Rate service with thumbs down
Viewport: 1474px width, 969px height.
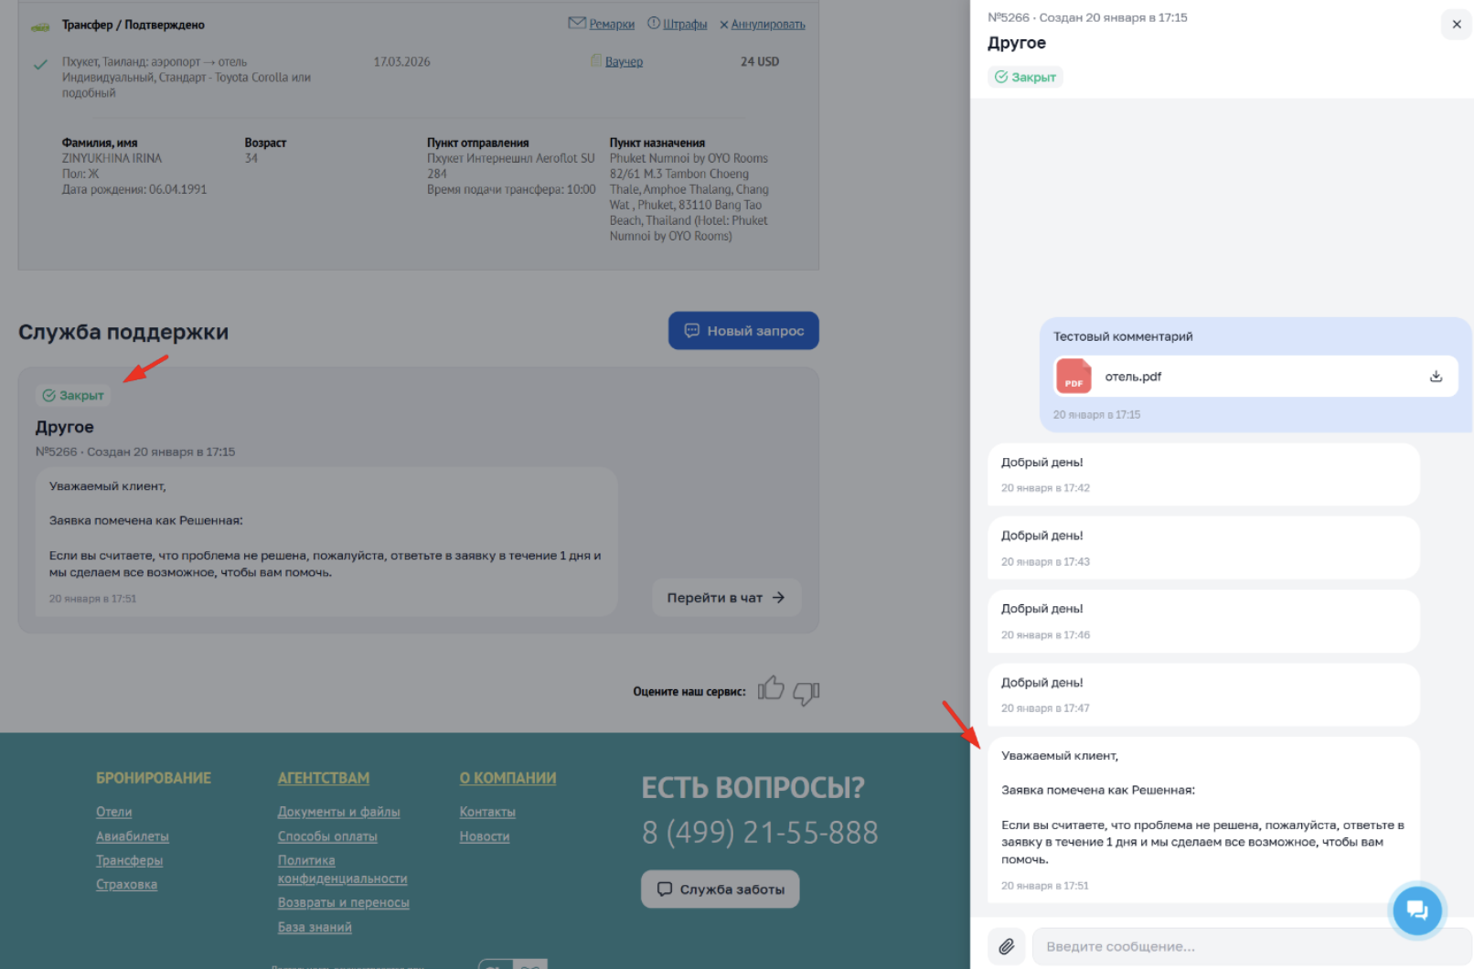[806, 693]
